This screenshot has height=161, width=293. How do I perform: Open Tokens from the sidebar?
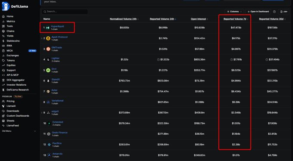(11, 60)
